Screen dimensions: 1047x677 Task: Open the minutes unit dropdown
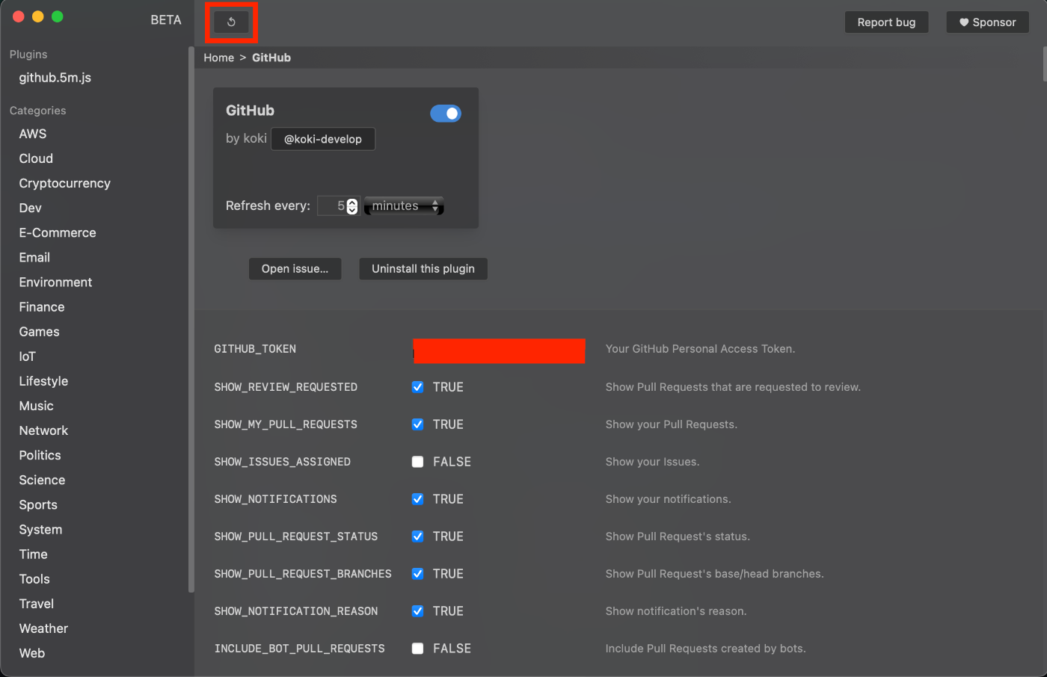404,205
